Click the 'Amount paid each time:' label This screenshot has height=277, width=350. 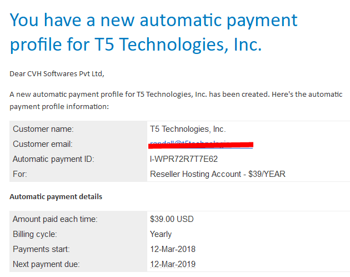55,219
